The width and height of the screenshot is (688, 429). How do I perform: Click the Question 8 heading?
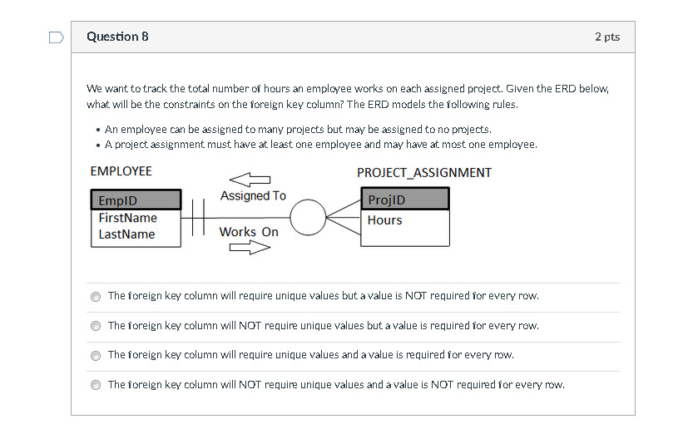coord(117,37)
